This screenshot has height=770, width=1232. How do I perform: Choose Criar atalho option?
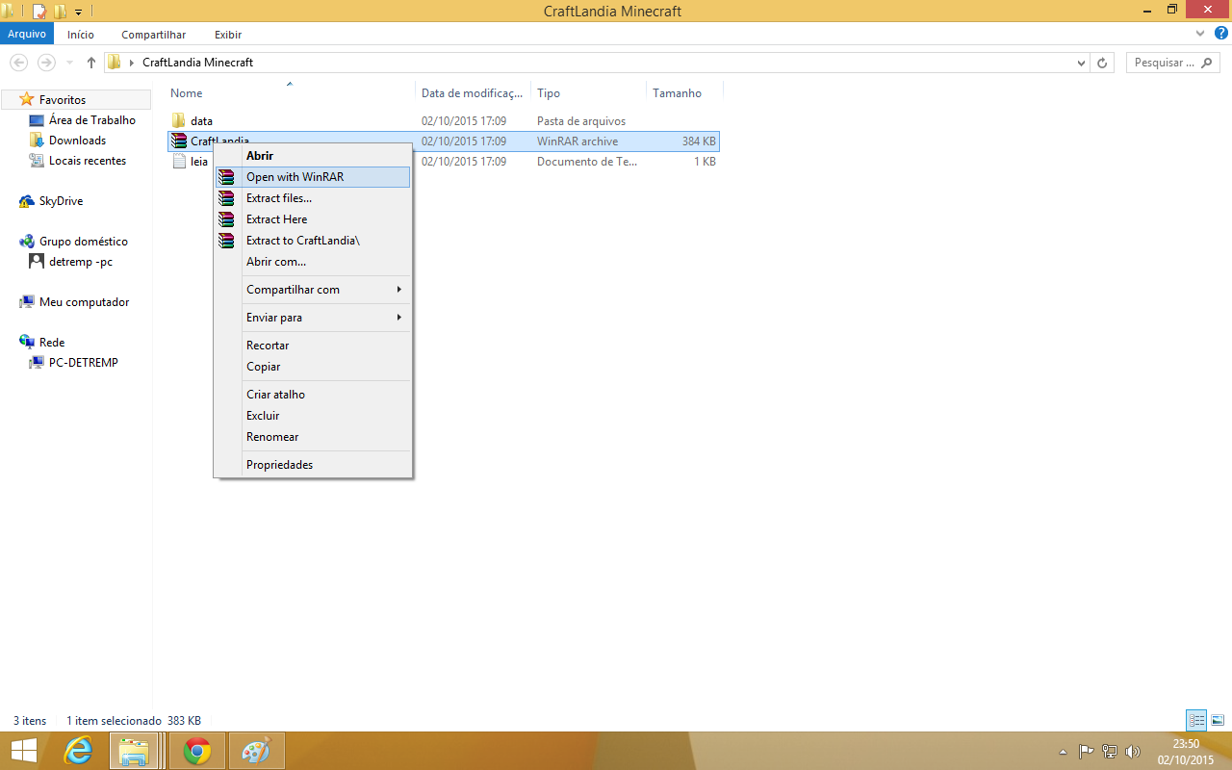(x=313, y=395)
